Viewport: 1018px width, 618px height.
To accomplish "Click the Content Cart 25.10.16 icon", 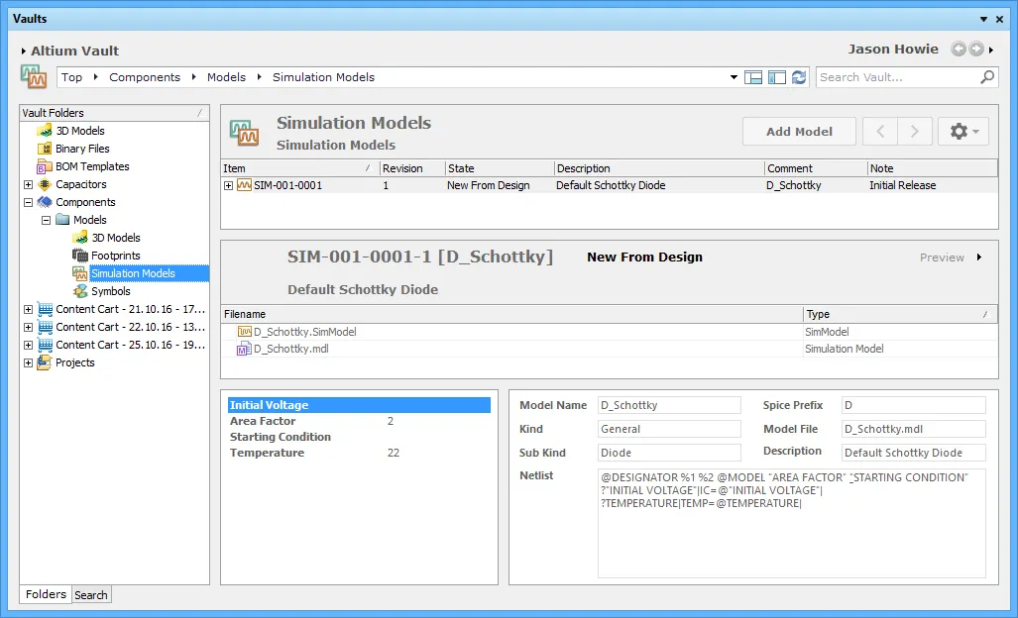I will pos(45,345).
